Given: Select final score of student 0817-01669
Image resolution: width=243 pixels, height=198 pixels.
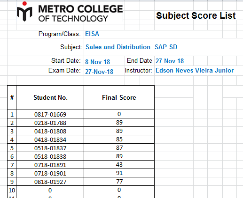Looking at the screenshot, I should 119,114.
